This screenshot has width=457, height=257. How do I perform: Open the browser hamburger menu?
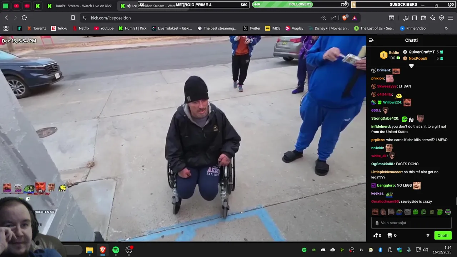[450, 18]
